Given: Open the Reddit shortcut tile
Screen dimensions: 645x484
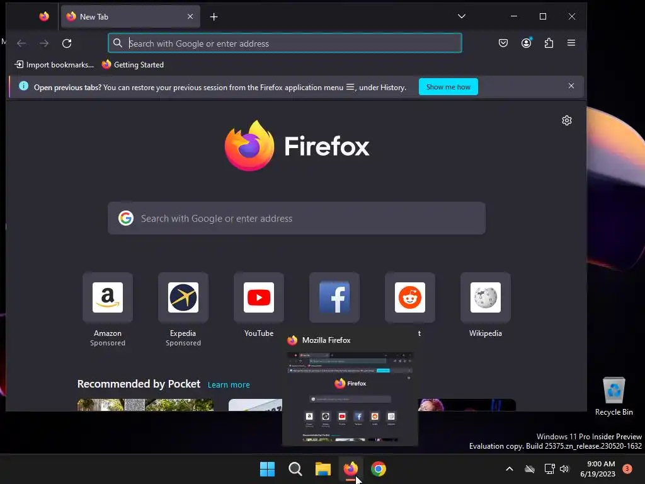Looking at the screenshot, I should 409,297.
